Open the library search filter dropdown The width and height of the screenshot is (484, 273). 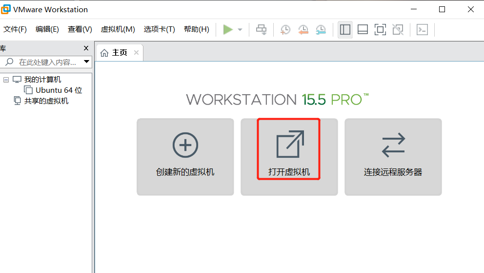(87, 62)
